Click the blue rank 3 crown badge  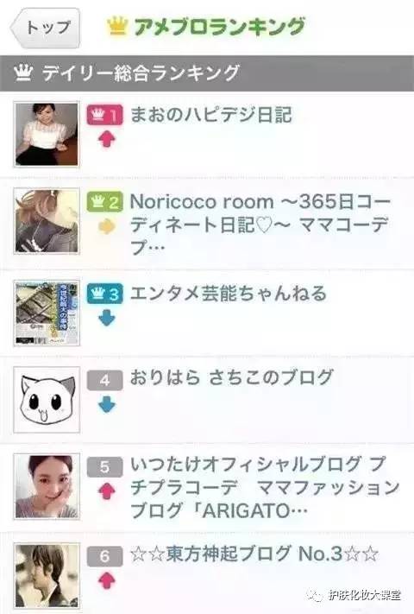click(x=104, y=294)
